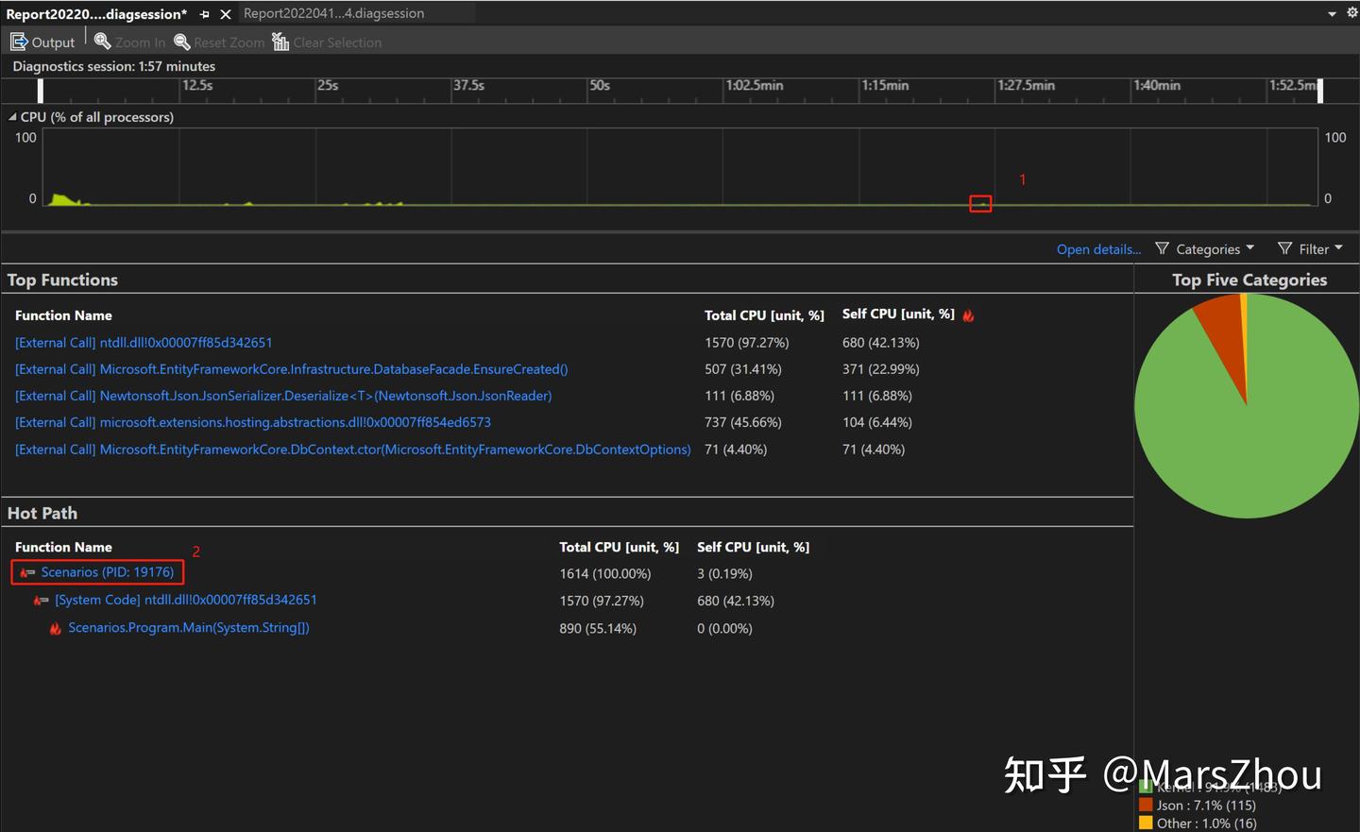Click the Reset Zoom icon
Screen dimensions: 1360x832
click(181, 42)
